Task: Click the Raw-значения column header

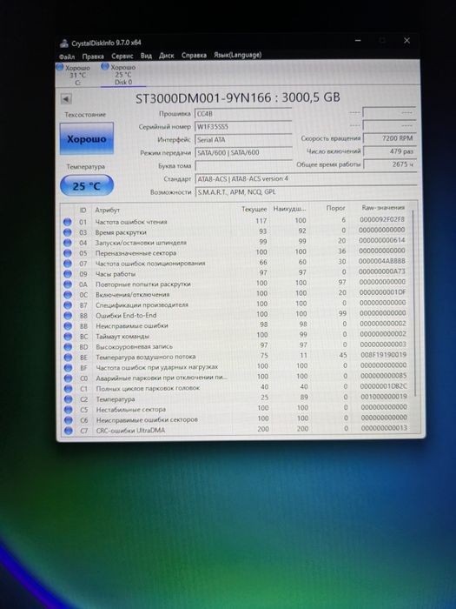Action: (x=383, y=208)
